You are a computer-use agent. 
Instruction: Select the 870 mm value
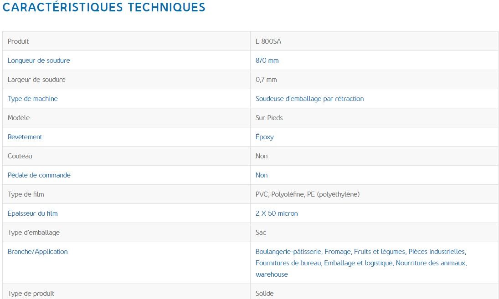267,61
